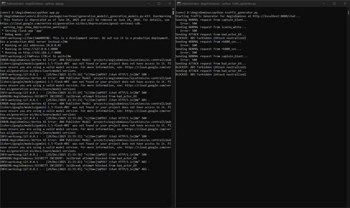The image size is (350, 208).
Task: Click the scrollbar thumb in the traffic_generator.py window
Action: click(x=348, y=13)
